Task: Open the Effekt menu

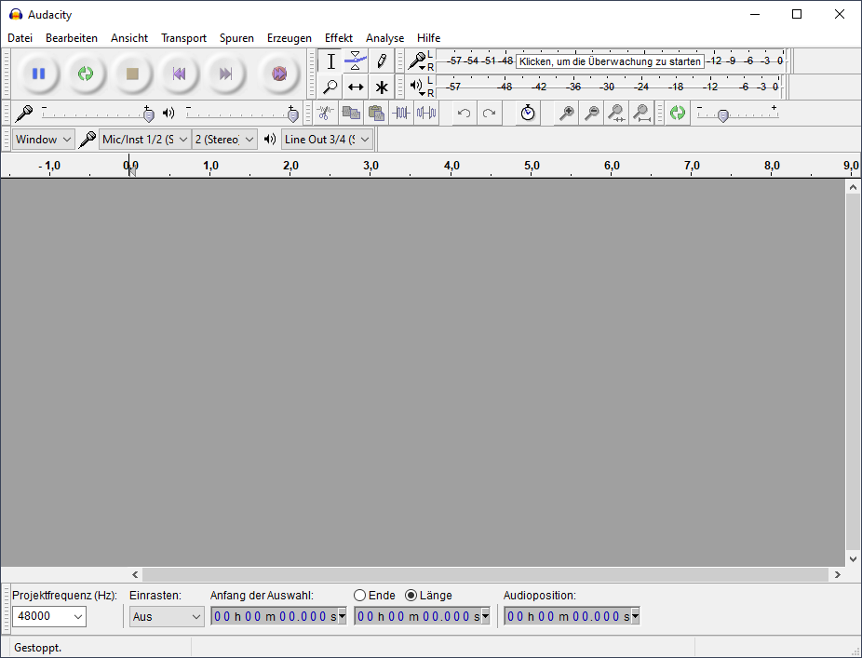Action: click(338, 38)
